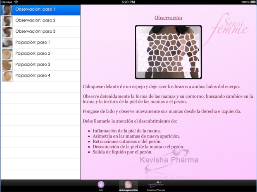The width and height of the screenshot is (257, 192).
Task: Select the Autoexploración tab icon
Action: click(x=128, y=185)
